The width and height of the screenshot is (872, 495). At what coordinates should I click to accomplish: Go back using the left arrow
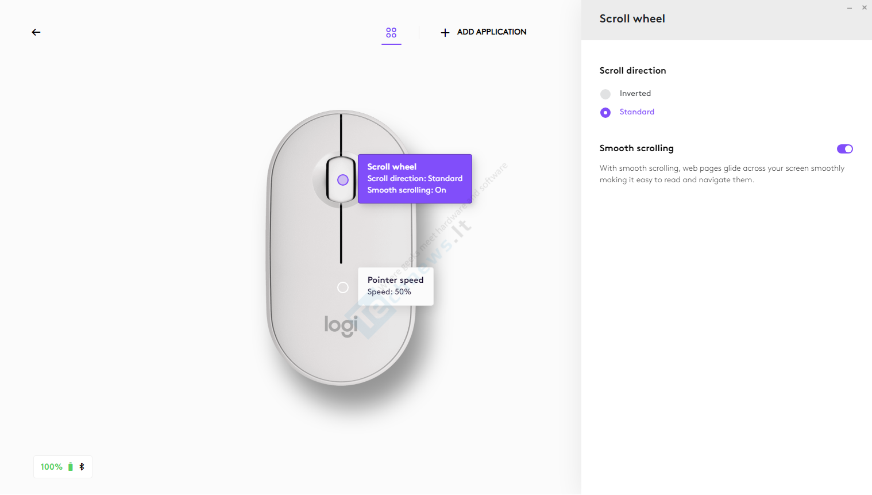coord(36,32)
